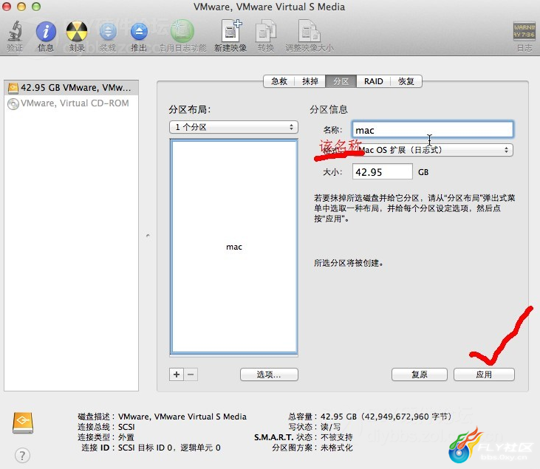Select the 42.95 GB VMware disk
This screenshot has width=540, height=469.
pyautogui.click(x=72, y=88)
